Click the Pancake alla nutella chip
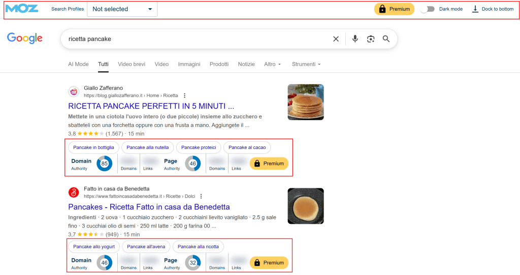This screenshot has width=520, height=275. 148,147
